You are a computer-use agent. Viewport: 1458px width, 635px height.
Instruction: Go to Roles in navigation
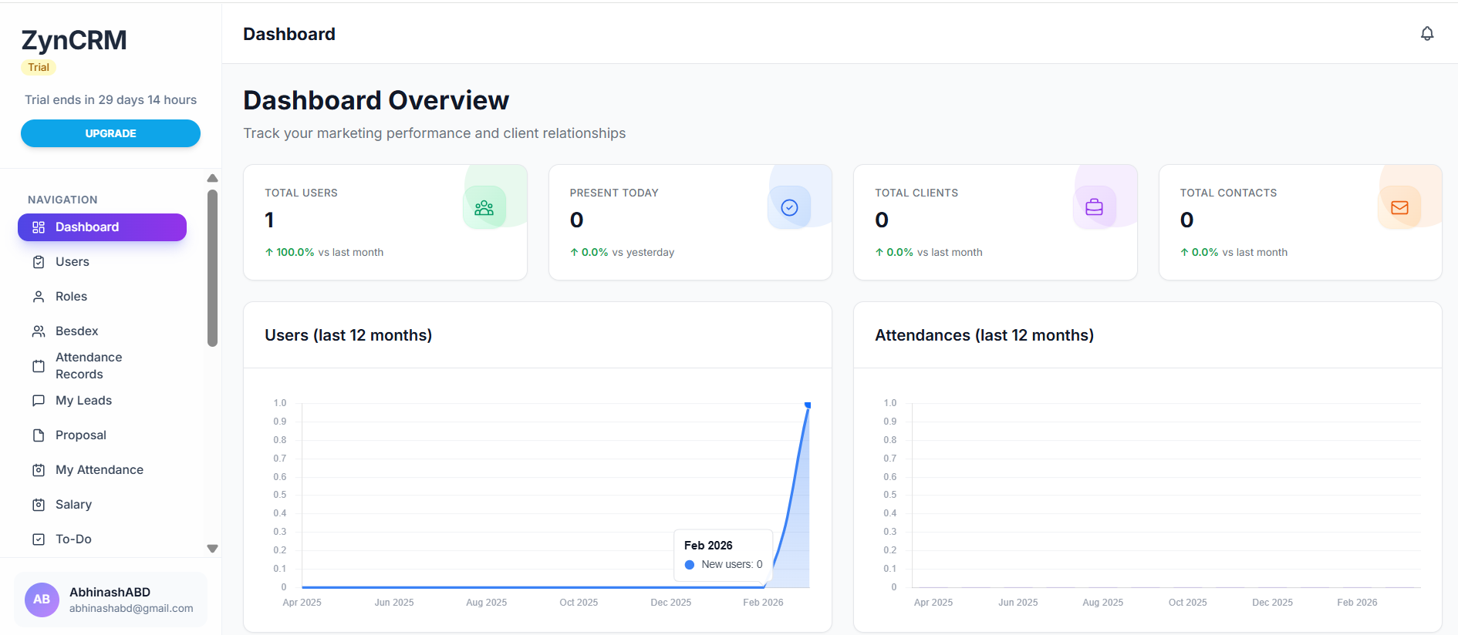pyautogui.click(x=71, y=297)
